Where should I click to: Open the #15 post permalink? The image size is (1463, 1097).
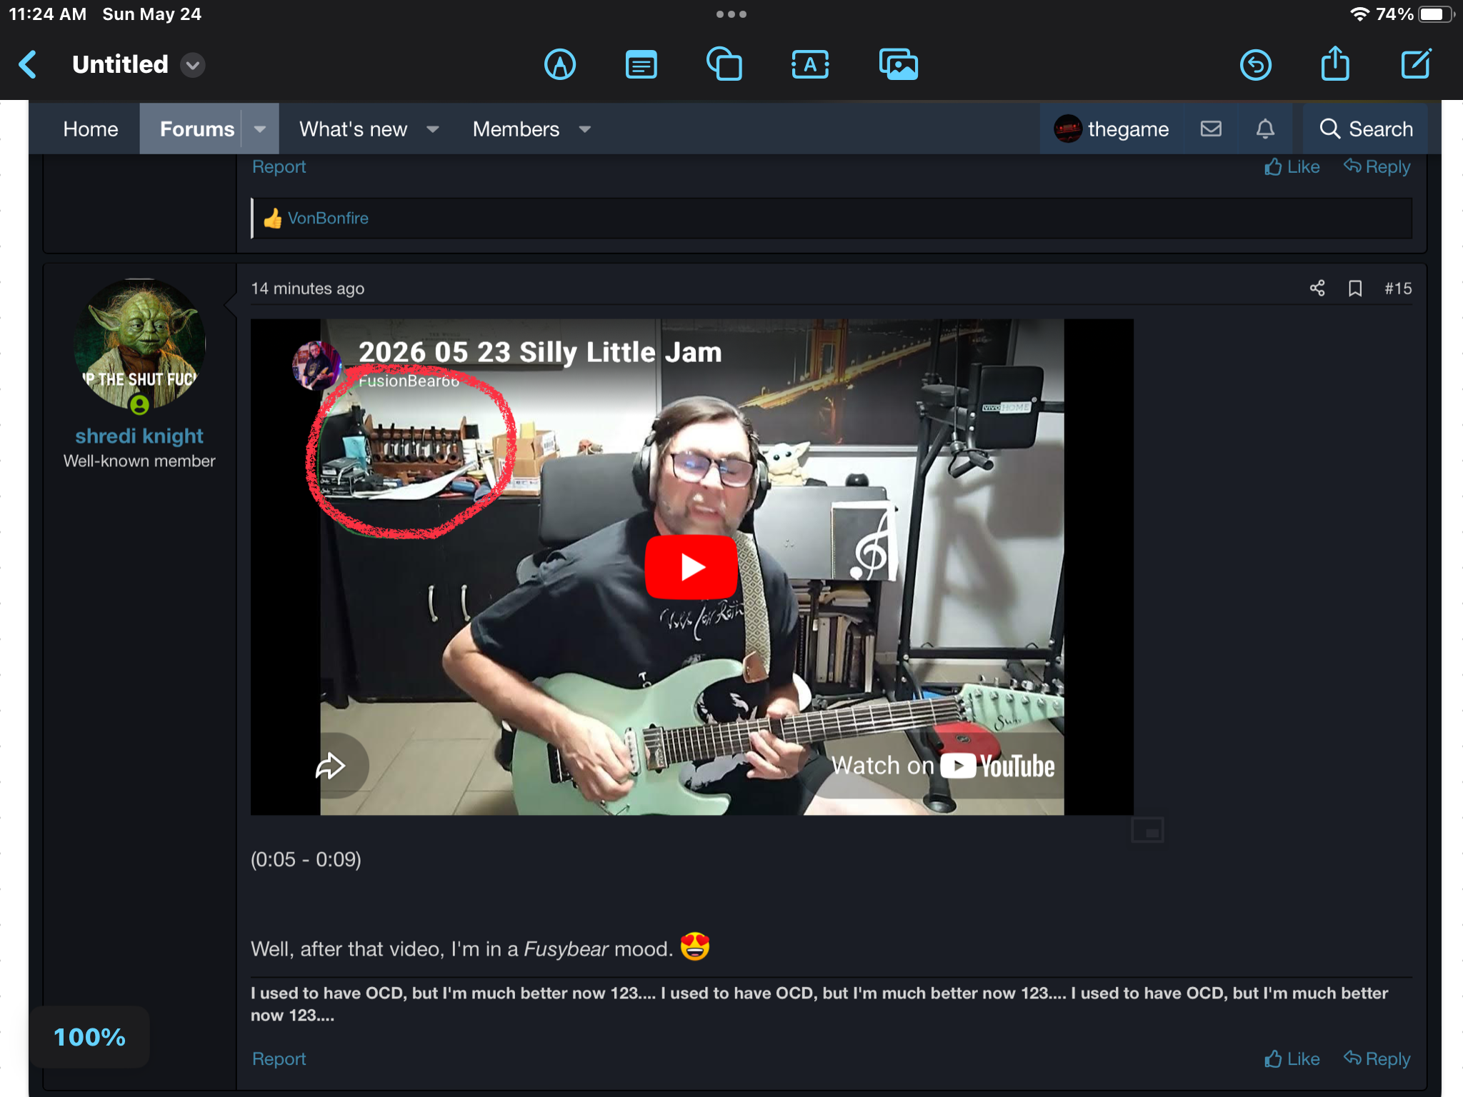click(x=1398, y=289)
